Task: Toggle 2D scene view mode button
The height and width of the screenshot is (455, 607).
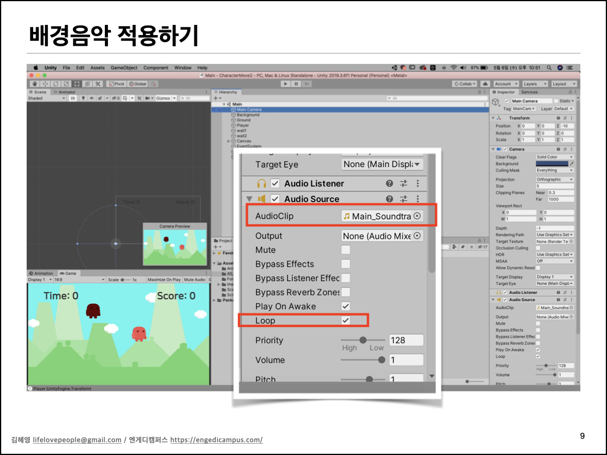Action: click(72, 98)
